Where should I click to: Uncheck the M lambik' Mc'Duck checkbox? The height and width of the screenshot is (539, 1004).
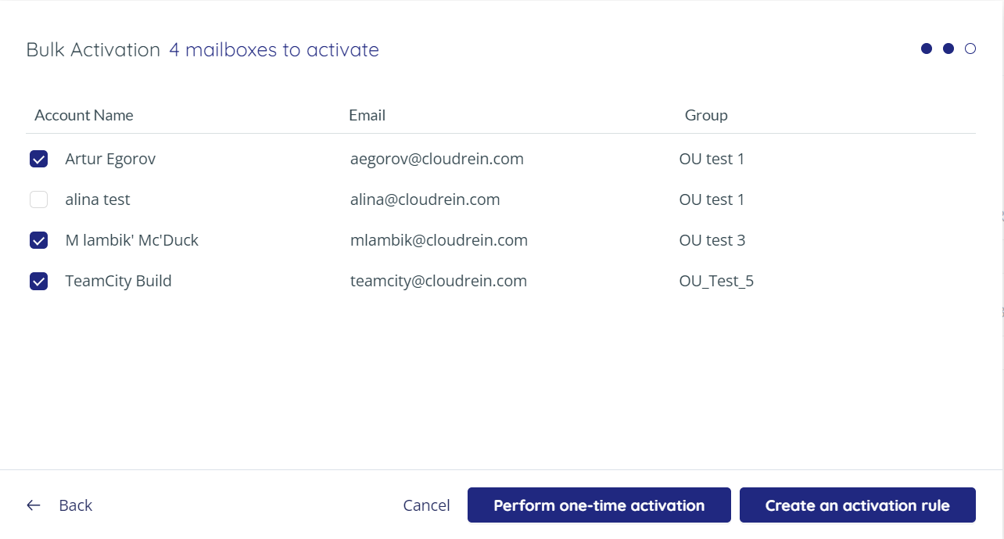39,240
